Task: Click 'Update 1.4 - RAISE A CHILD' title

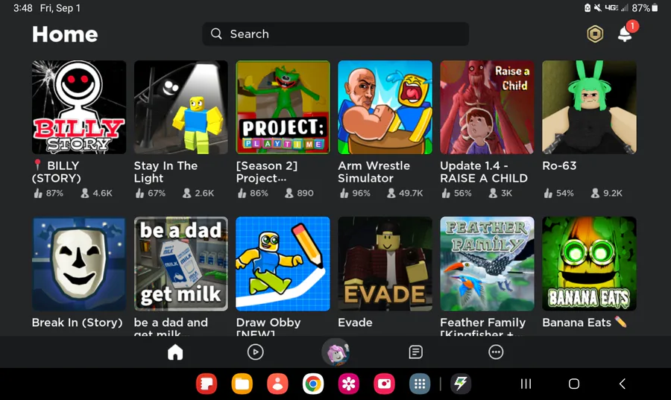Action: click(484, 172)
